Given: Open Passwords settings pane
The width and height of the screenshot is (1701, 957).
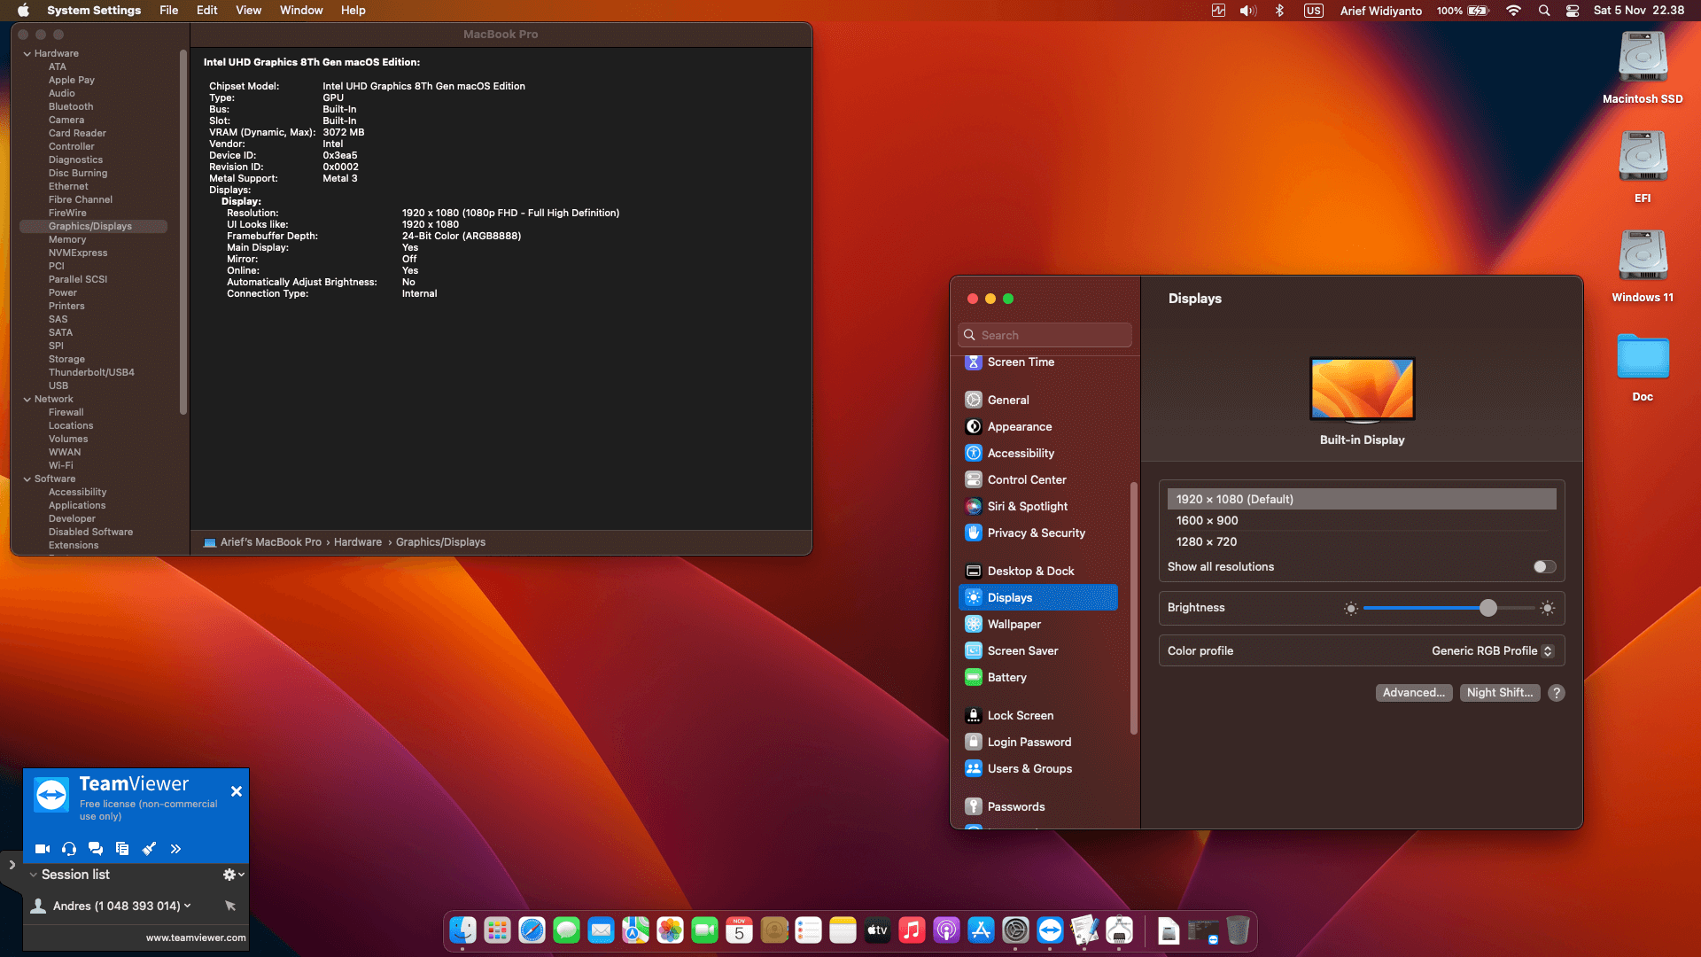Looking at the screenshot, I should click(x=1037, y=807).
